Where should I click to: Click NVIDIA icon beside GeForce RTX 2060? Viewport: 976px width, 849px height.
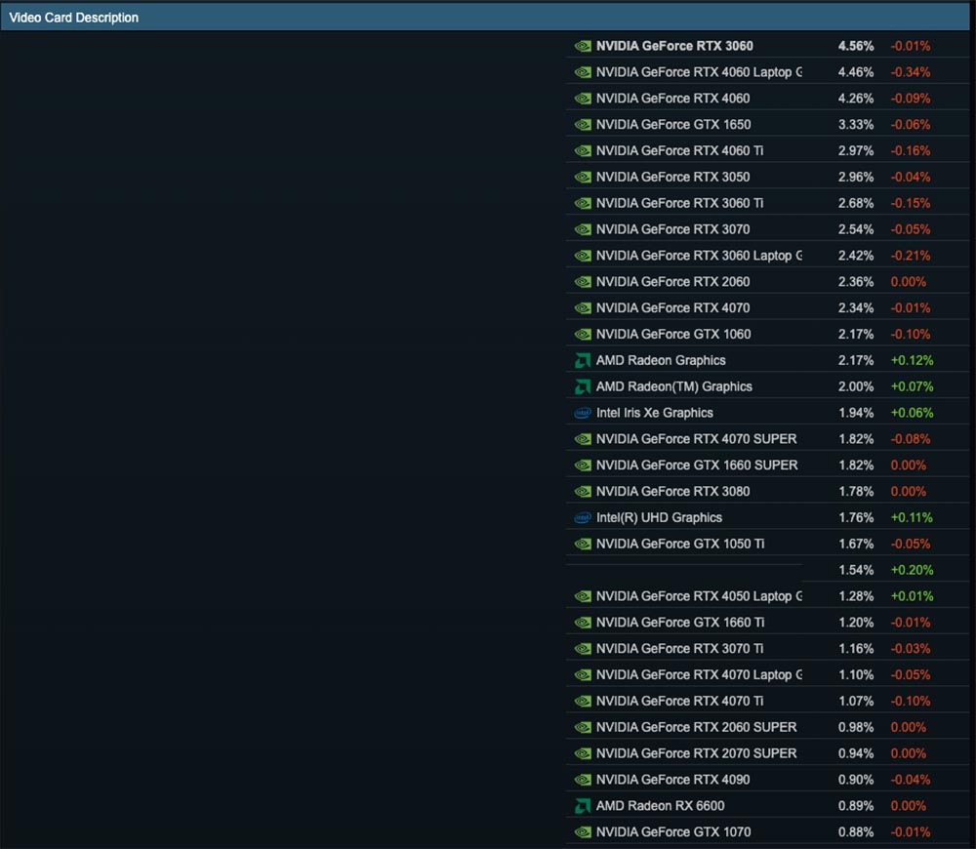pos(583,282)
